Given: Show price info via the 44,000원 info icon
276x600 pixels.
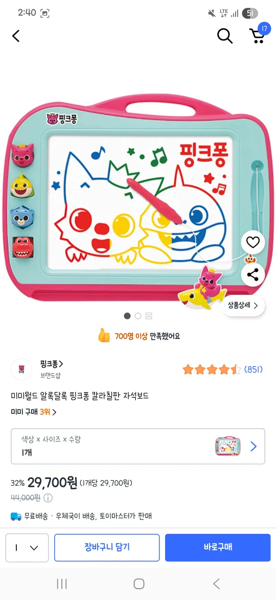Looking at the screenshot, I should (48, 498).
